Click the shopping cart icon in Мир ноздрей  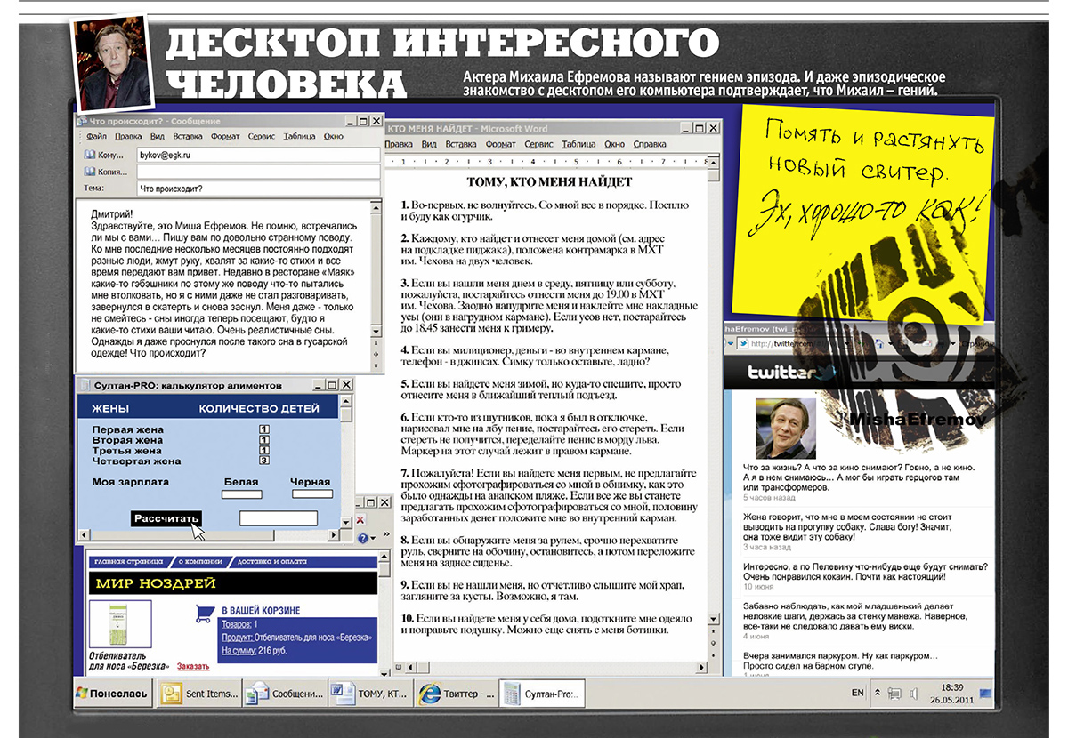tap(204, 613)
